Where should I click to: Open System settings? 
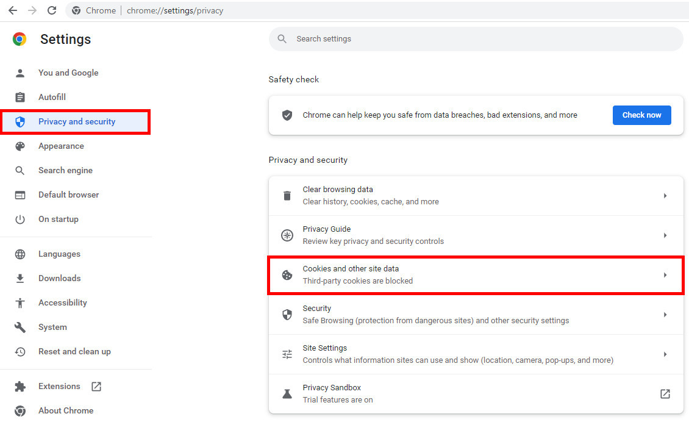(52, 327)
